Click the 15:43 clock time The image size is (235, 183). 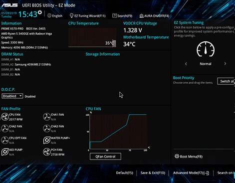27,14
